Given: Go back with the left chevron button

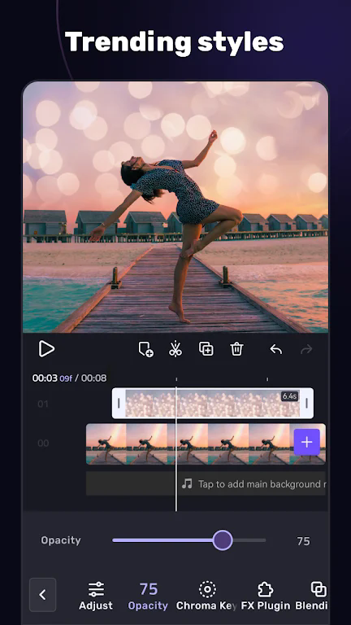Looking at the screenshot, I should point(42,595).
